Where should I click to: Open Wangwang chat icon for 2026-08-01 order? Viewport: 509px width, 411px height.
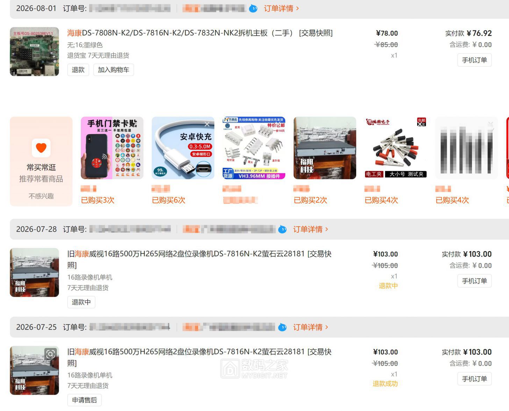253,8
